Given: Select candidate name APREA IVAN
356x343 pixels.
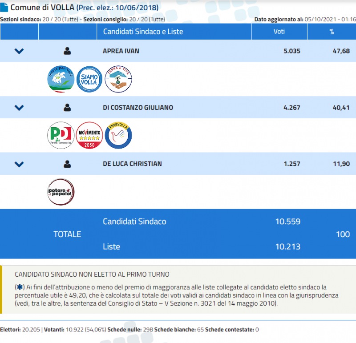Looking at the screenshot, I should point(121,51).
